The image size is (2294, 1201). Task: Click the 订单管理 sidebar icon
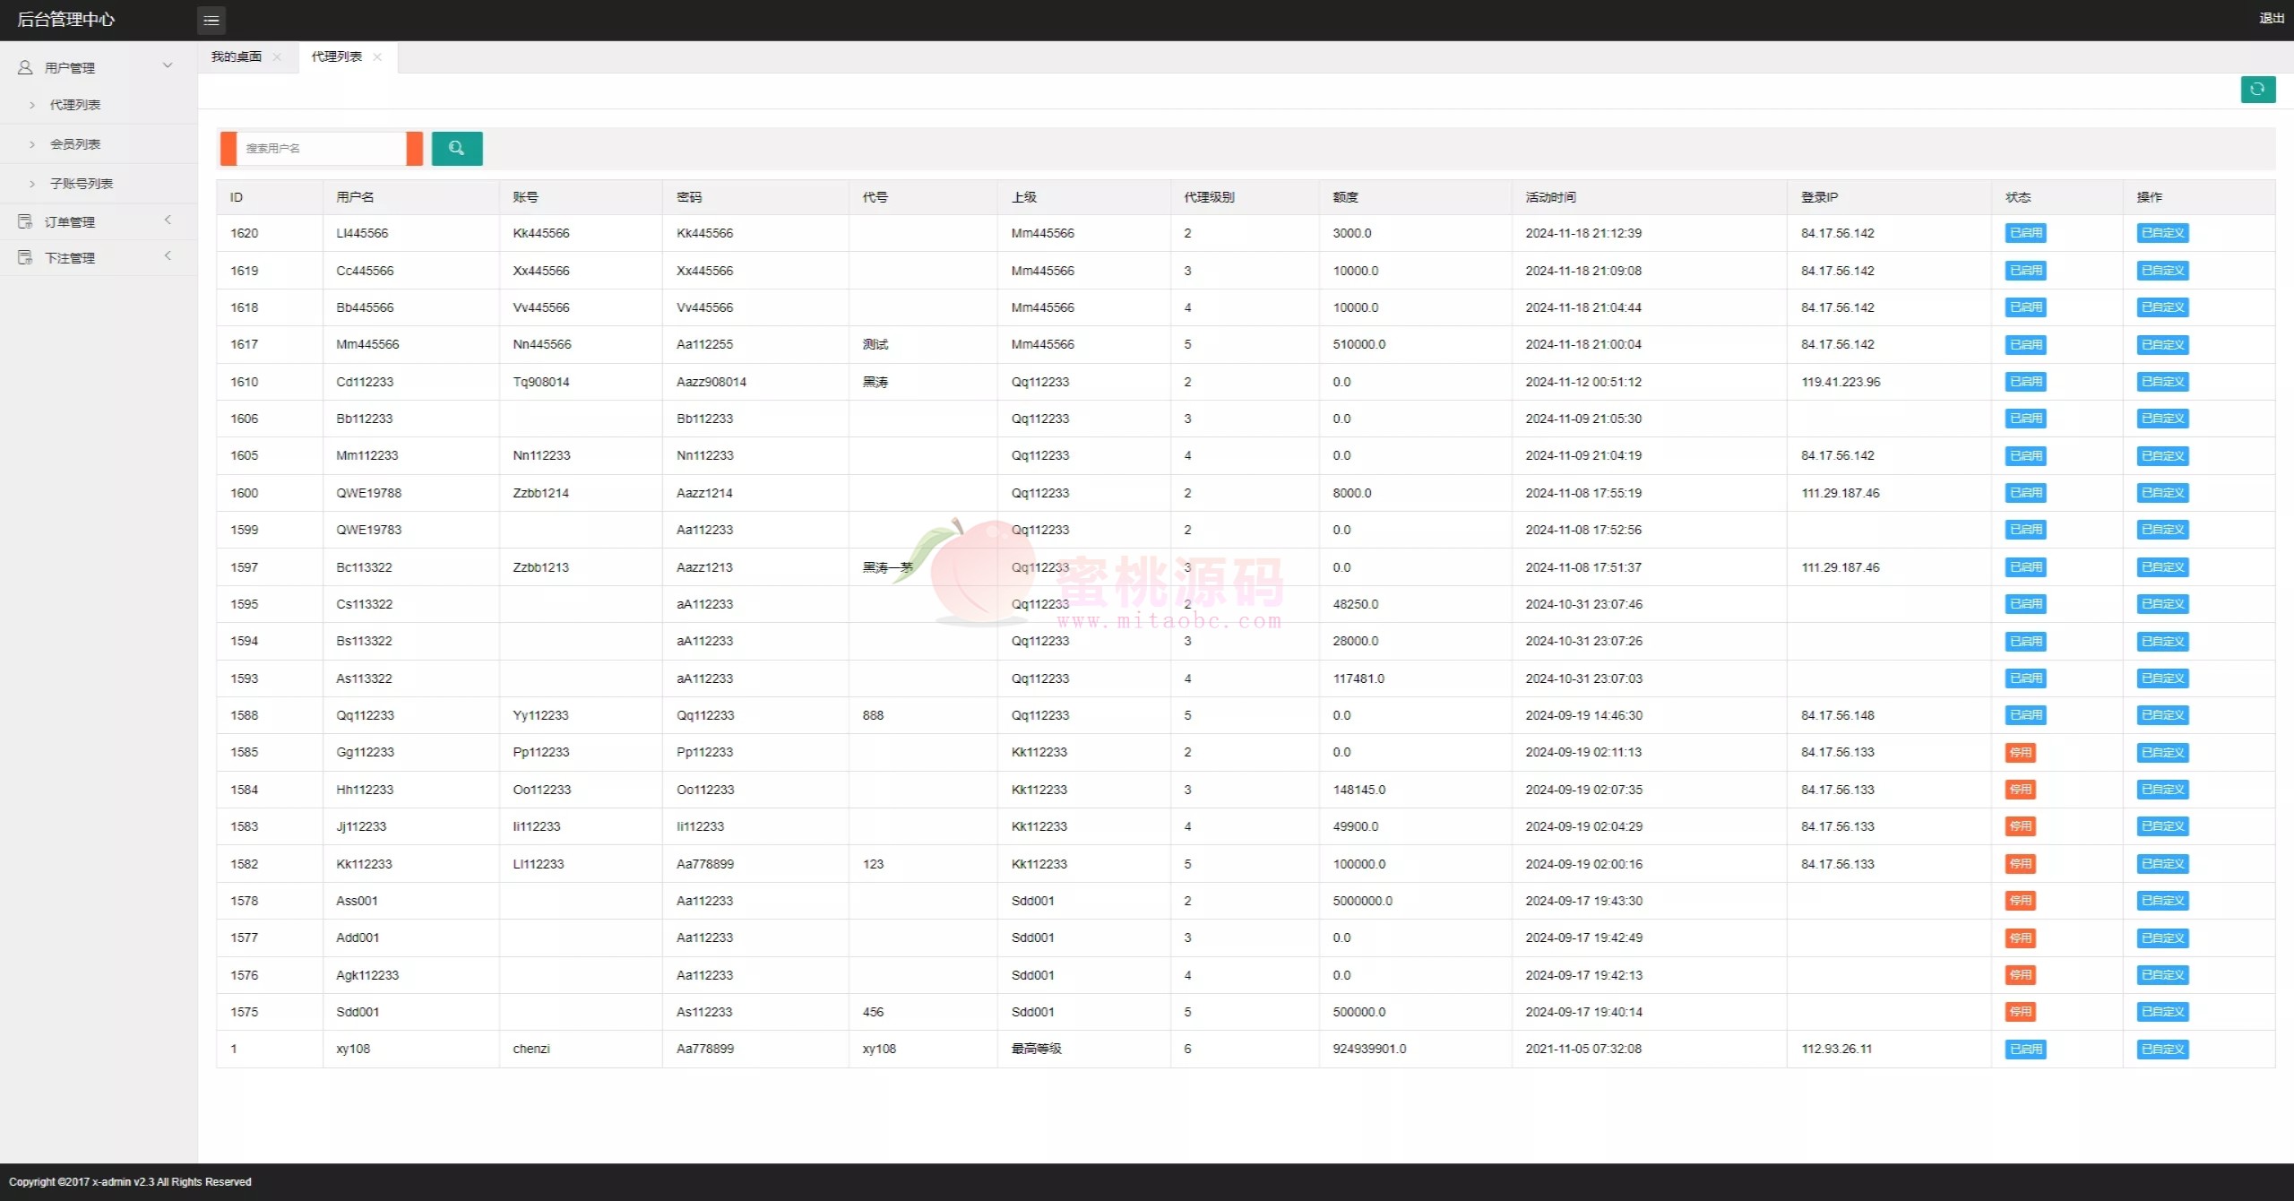click(25, 221)
